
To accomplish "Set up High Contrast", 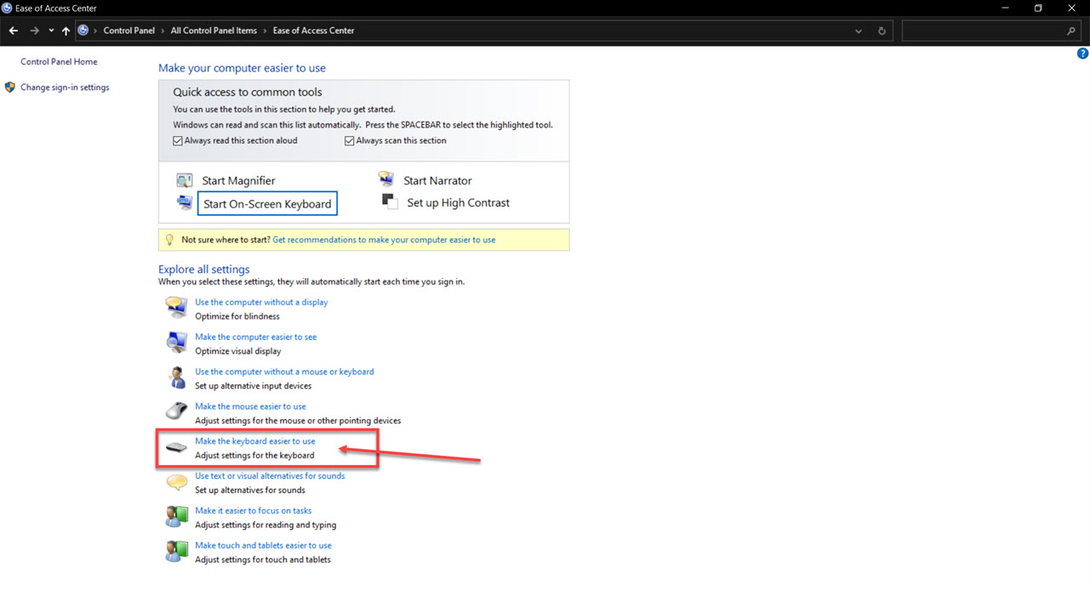I will (459, 203).
